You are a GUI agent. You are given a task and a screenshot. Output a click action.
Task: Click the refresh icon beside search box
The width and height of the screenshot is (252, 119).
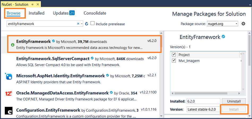87,24
